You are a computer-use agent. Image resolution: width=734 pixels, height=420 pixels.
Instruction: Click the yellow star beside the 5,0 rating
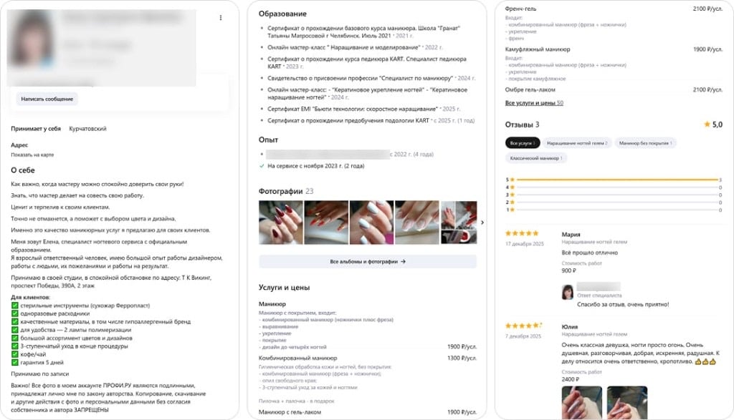click(x=707, y=124)
